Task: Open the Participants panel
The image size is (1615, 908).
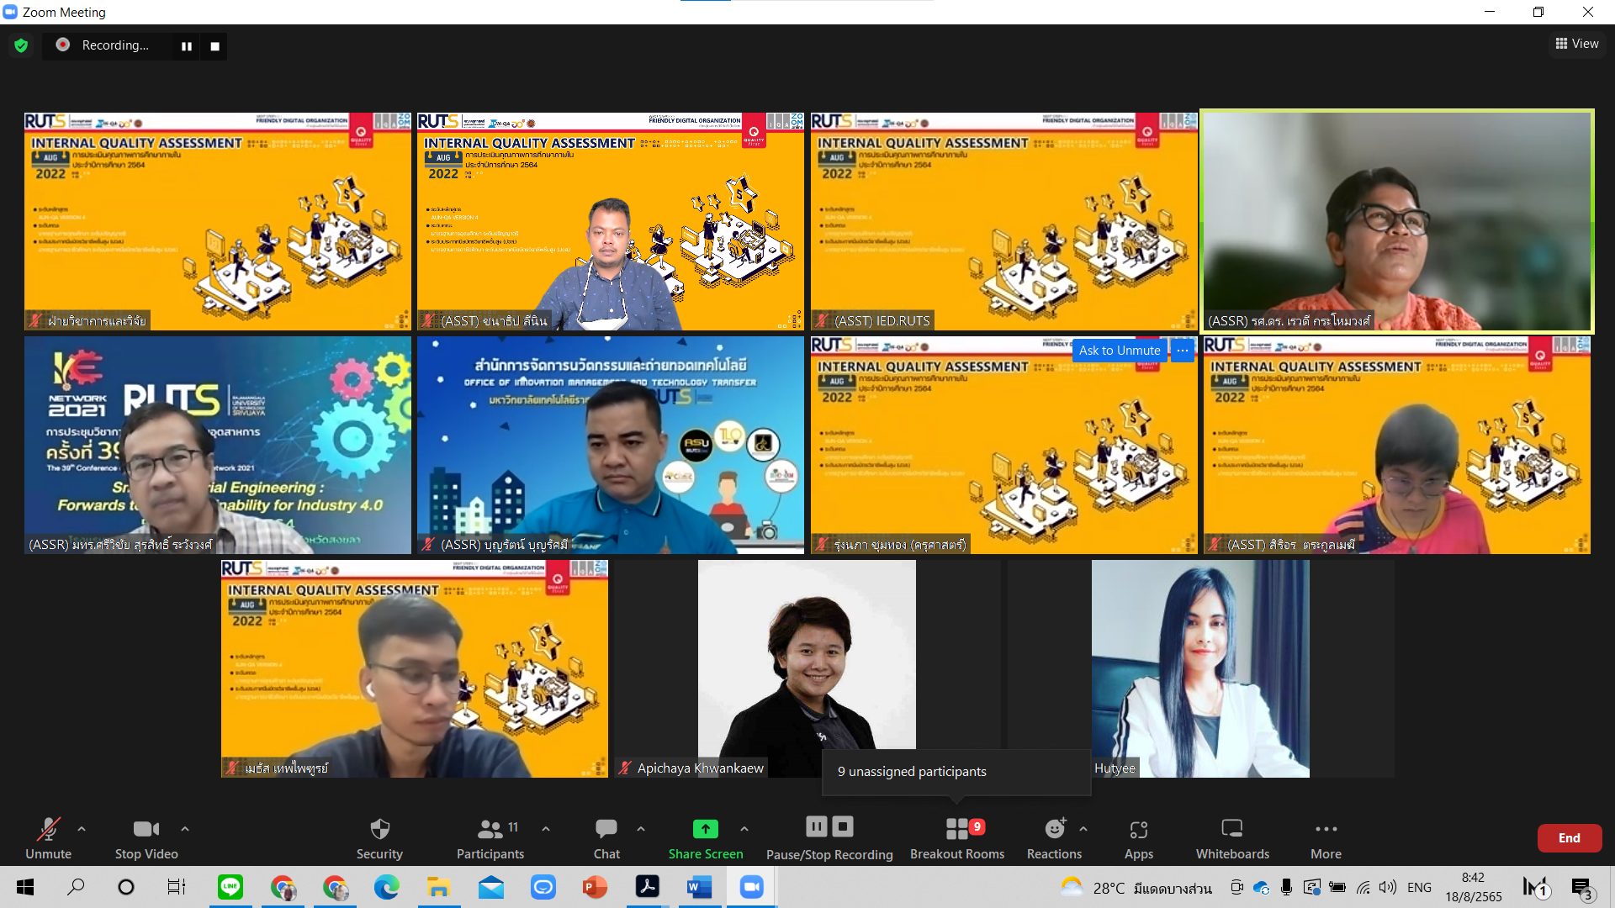Action: pos(490,838)
